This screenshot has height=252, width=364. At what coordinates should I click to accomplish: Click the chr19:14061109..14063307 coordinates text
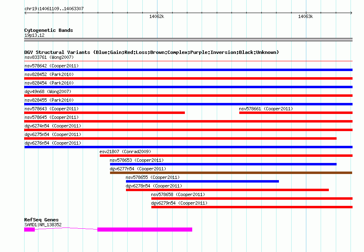point(54,9)
